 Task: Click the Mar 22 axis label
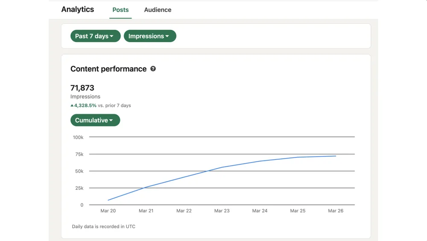(x=184, y=211)
